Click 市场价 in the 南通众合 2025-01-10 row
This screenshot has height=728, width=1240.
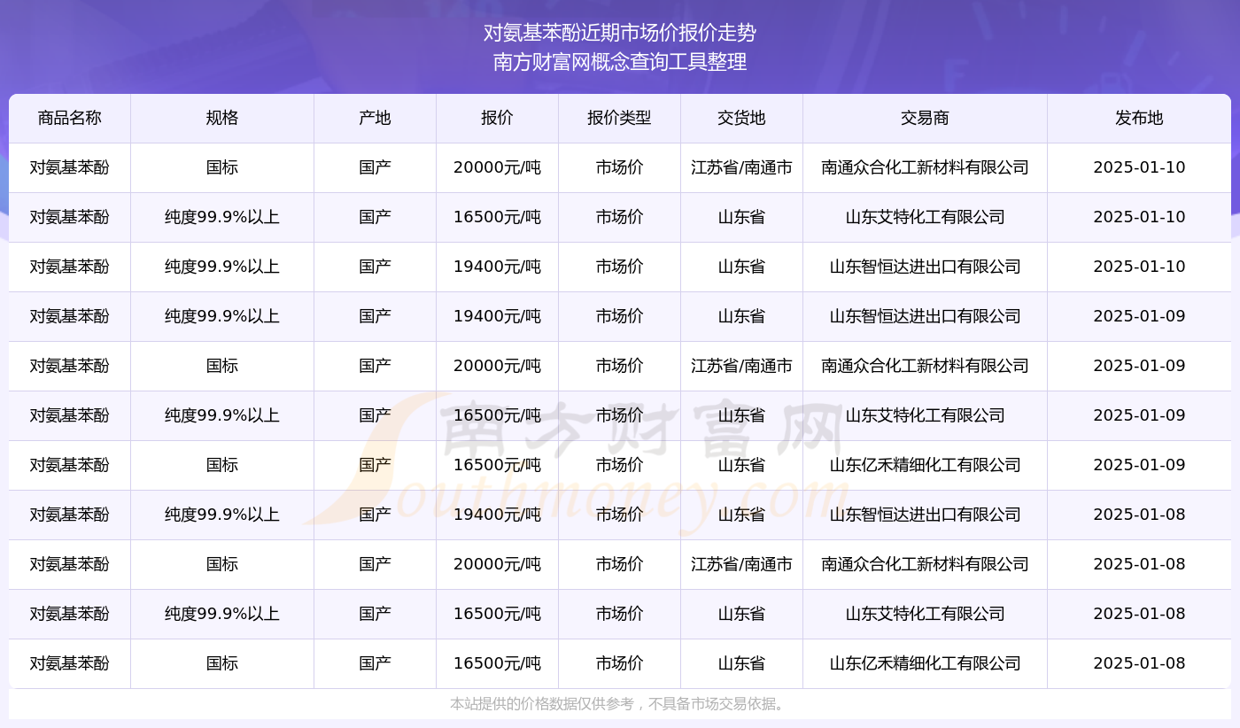[x=619, y=167]
